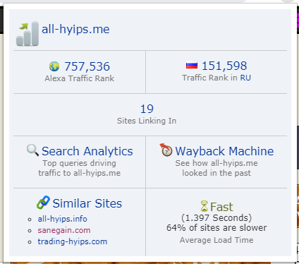Visit similar site trading-hyips.com

point(73,241)
